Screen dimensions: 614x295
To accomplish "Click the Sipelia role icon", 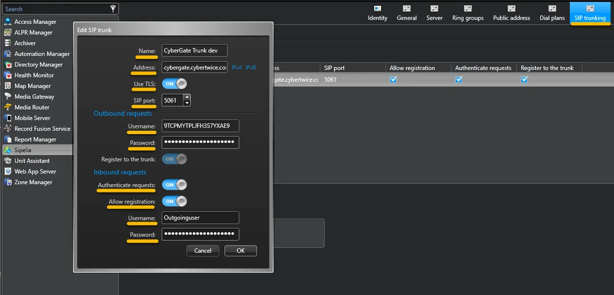I will click(x=8, y=150).
